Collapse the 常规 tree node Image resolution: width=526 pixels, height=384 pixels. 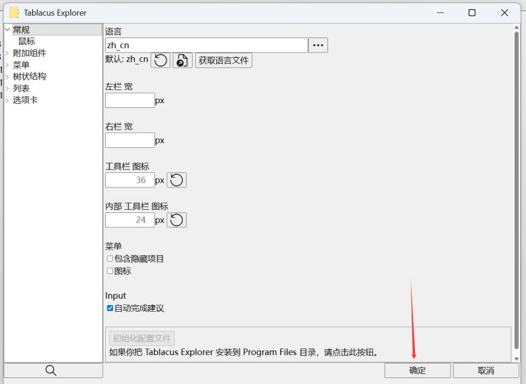[x=7, y=30]
